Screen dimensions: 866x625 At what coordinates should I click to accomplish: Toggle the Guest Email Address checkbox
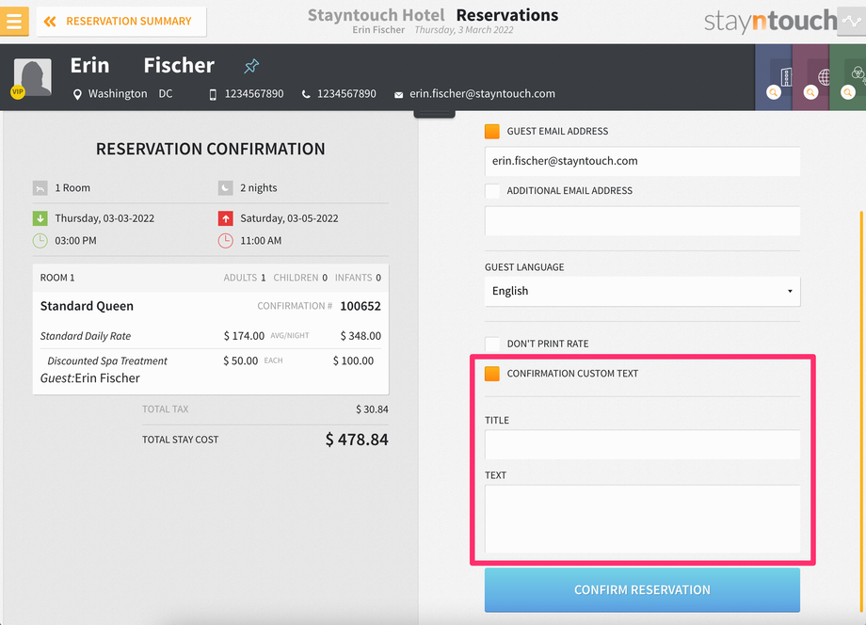(x=492, y=132)
